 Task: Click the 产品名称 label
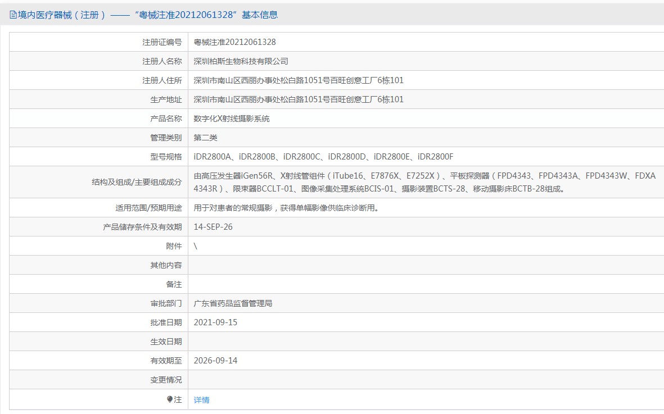coord(166,119)
